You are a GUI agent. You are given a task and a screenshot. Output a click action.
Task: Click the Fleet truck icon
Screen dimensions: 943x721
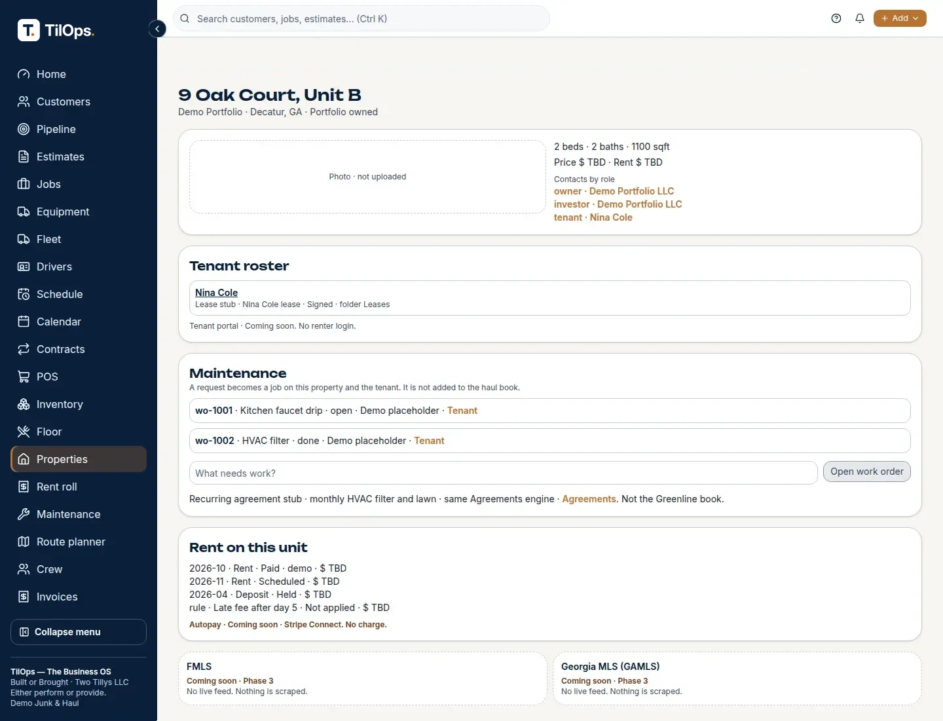point(24,239)
